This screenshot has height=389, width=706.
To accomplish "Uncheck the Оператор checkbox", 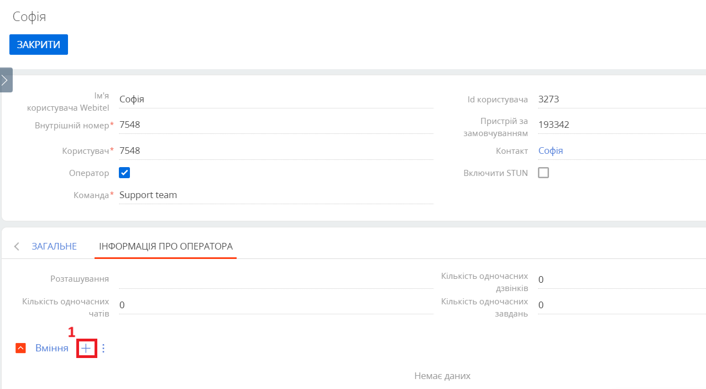I will tap(124, 173).
